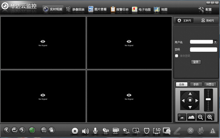The image size is (220, 138).
Task: Click the microphone talk icon
Action: [x=95, y=131]
